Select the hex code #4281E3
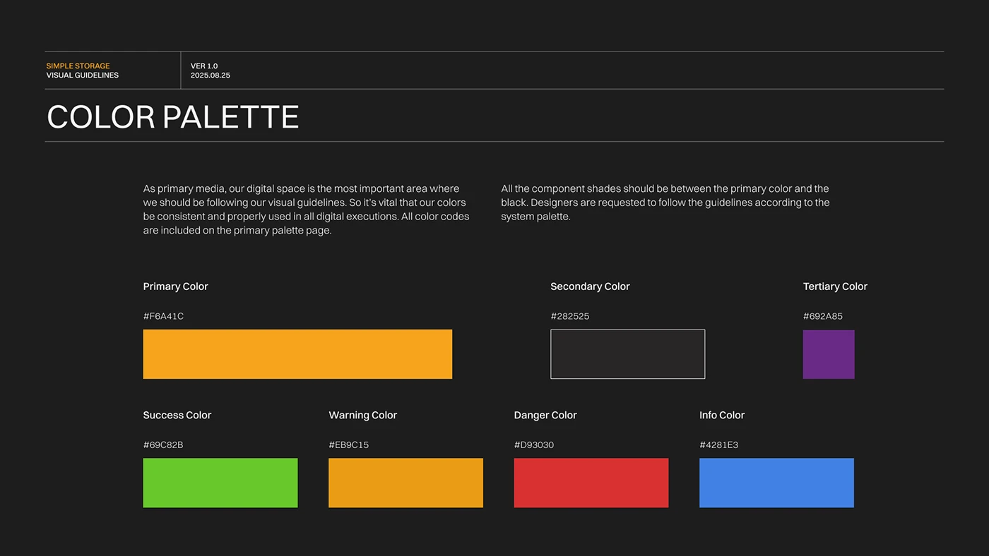 pos(719,445)
